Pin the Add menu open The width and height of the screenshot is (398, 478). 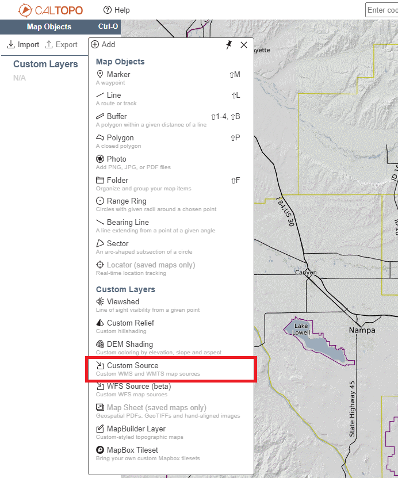(229, 45)
